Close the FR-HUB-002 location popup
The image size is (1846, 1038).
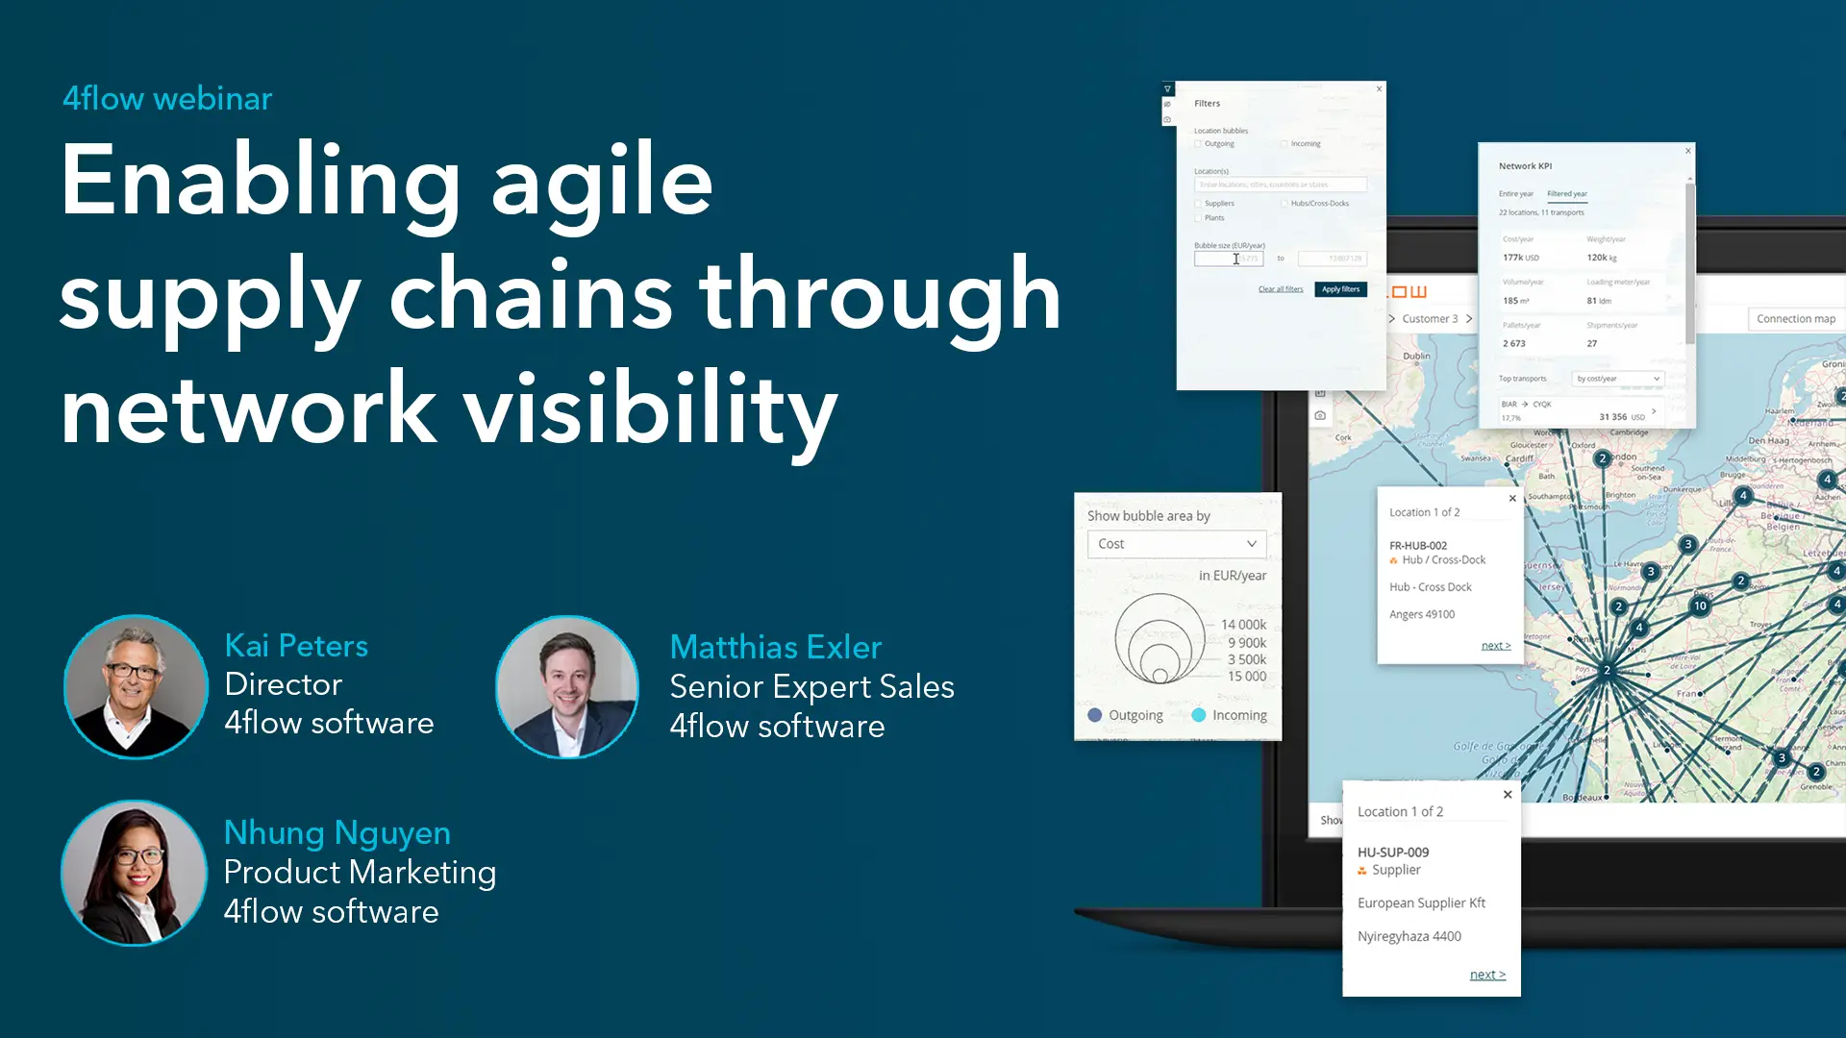[x=1512, y=499]
